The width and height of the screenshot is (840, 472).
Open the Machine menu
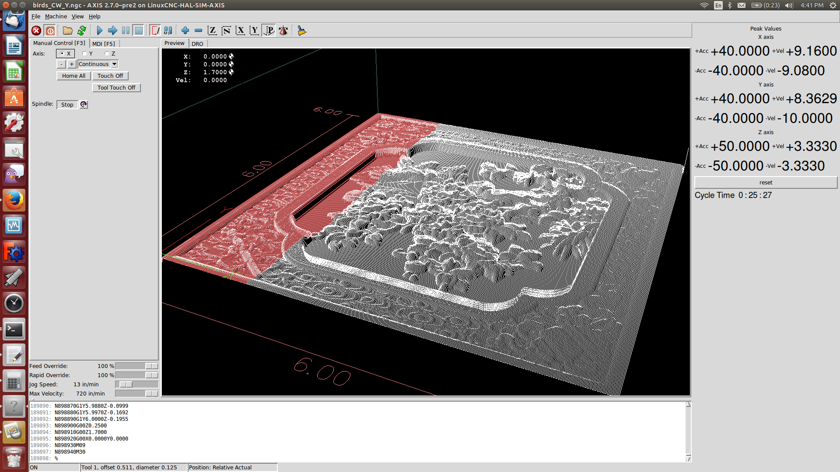coord(56,17)
